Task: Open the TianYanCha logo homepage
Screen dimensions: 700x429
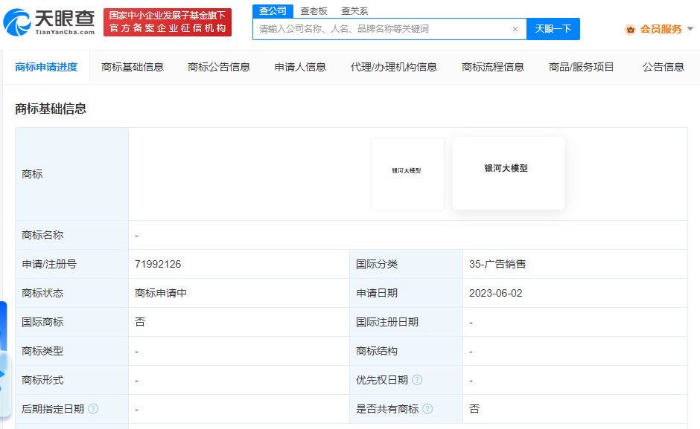Action: 48,22
